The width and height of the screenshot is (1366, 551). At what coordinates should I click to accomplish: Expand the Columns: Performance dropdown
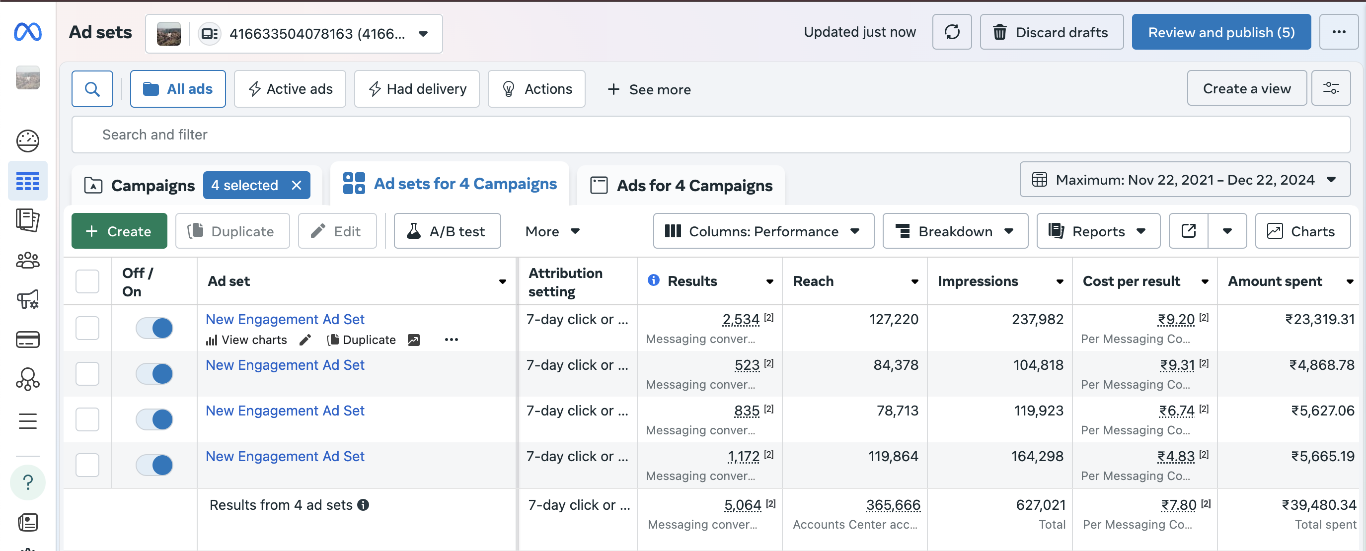[763, 231]
